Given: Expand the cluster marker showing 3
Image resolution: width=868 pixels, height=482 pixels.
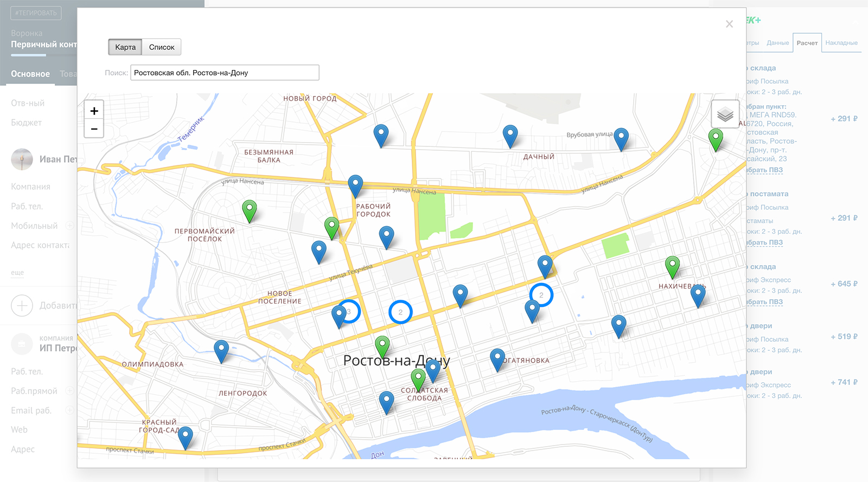Looking at the screenshot, I should tap(350, 311).
